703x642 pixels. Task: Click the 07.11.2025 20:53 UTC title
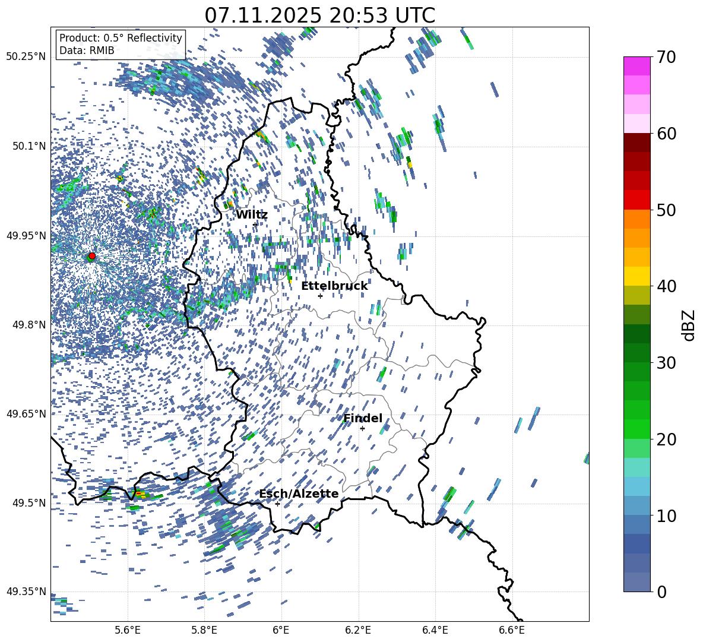319,15
